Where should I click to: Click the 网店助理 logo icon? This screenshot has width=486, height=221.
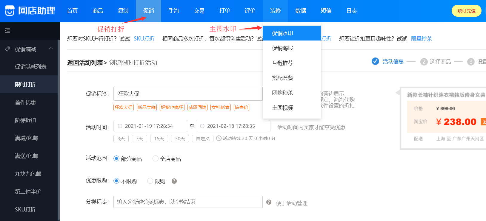tap(10, 11)
